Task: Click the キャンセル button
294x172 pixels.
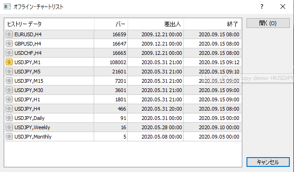Action: tap(268, 162)
